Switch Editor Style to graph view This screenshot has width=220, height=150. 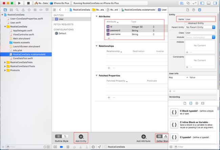166,136
